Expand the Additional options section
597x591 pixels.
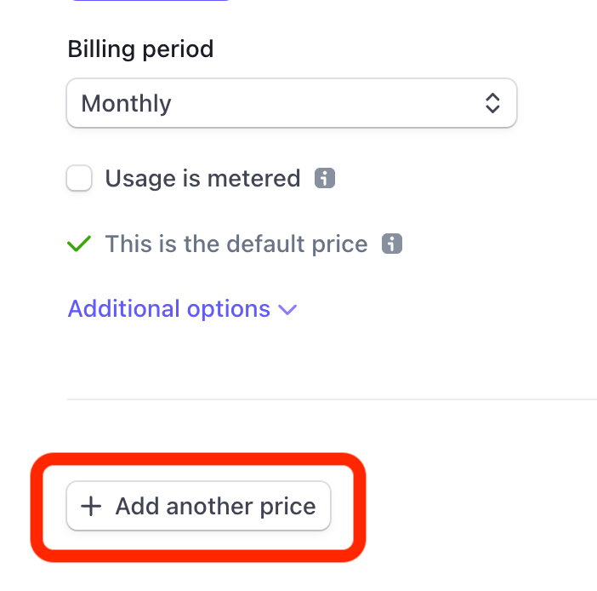(182, 309)
